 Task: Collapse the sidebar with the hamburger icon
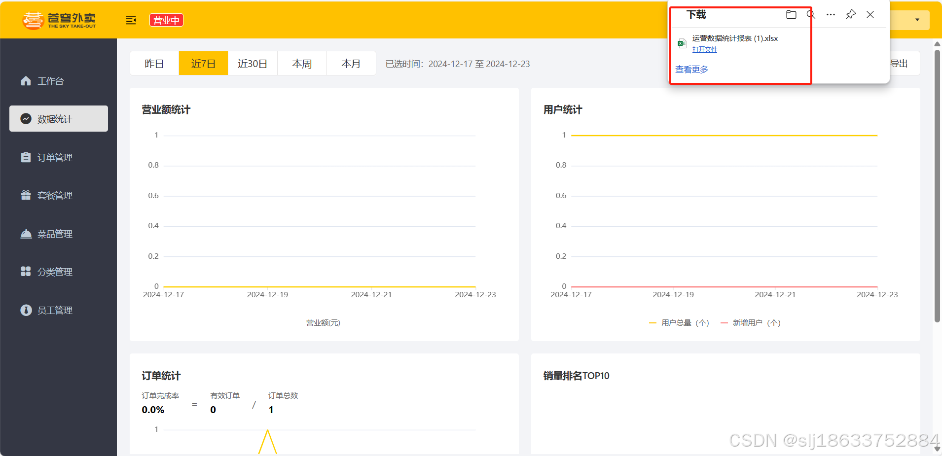point(131,20)
